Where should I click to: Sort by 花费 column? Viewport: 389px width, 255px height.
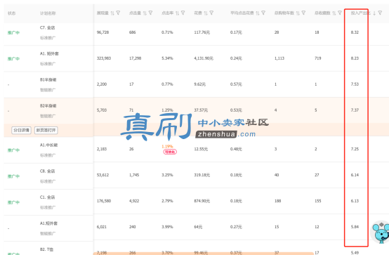(206, 13)
